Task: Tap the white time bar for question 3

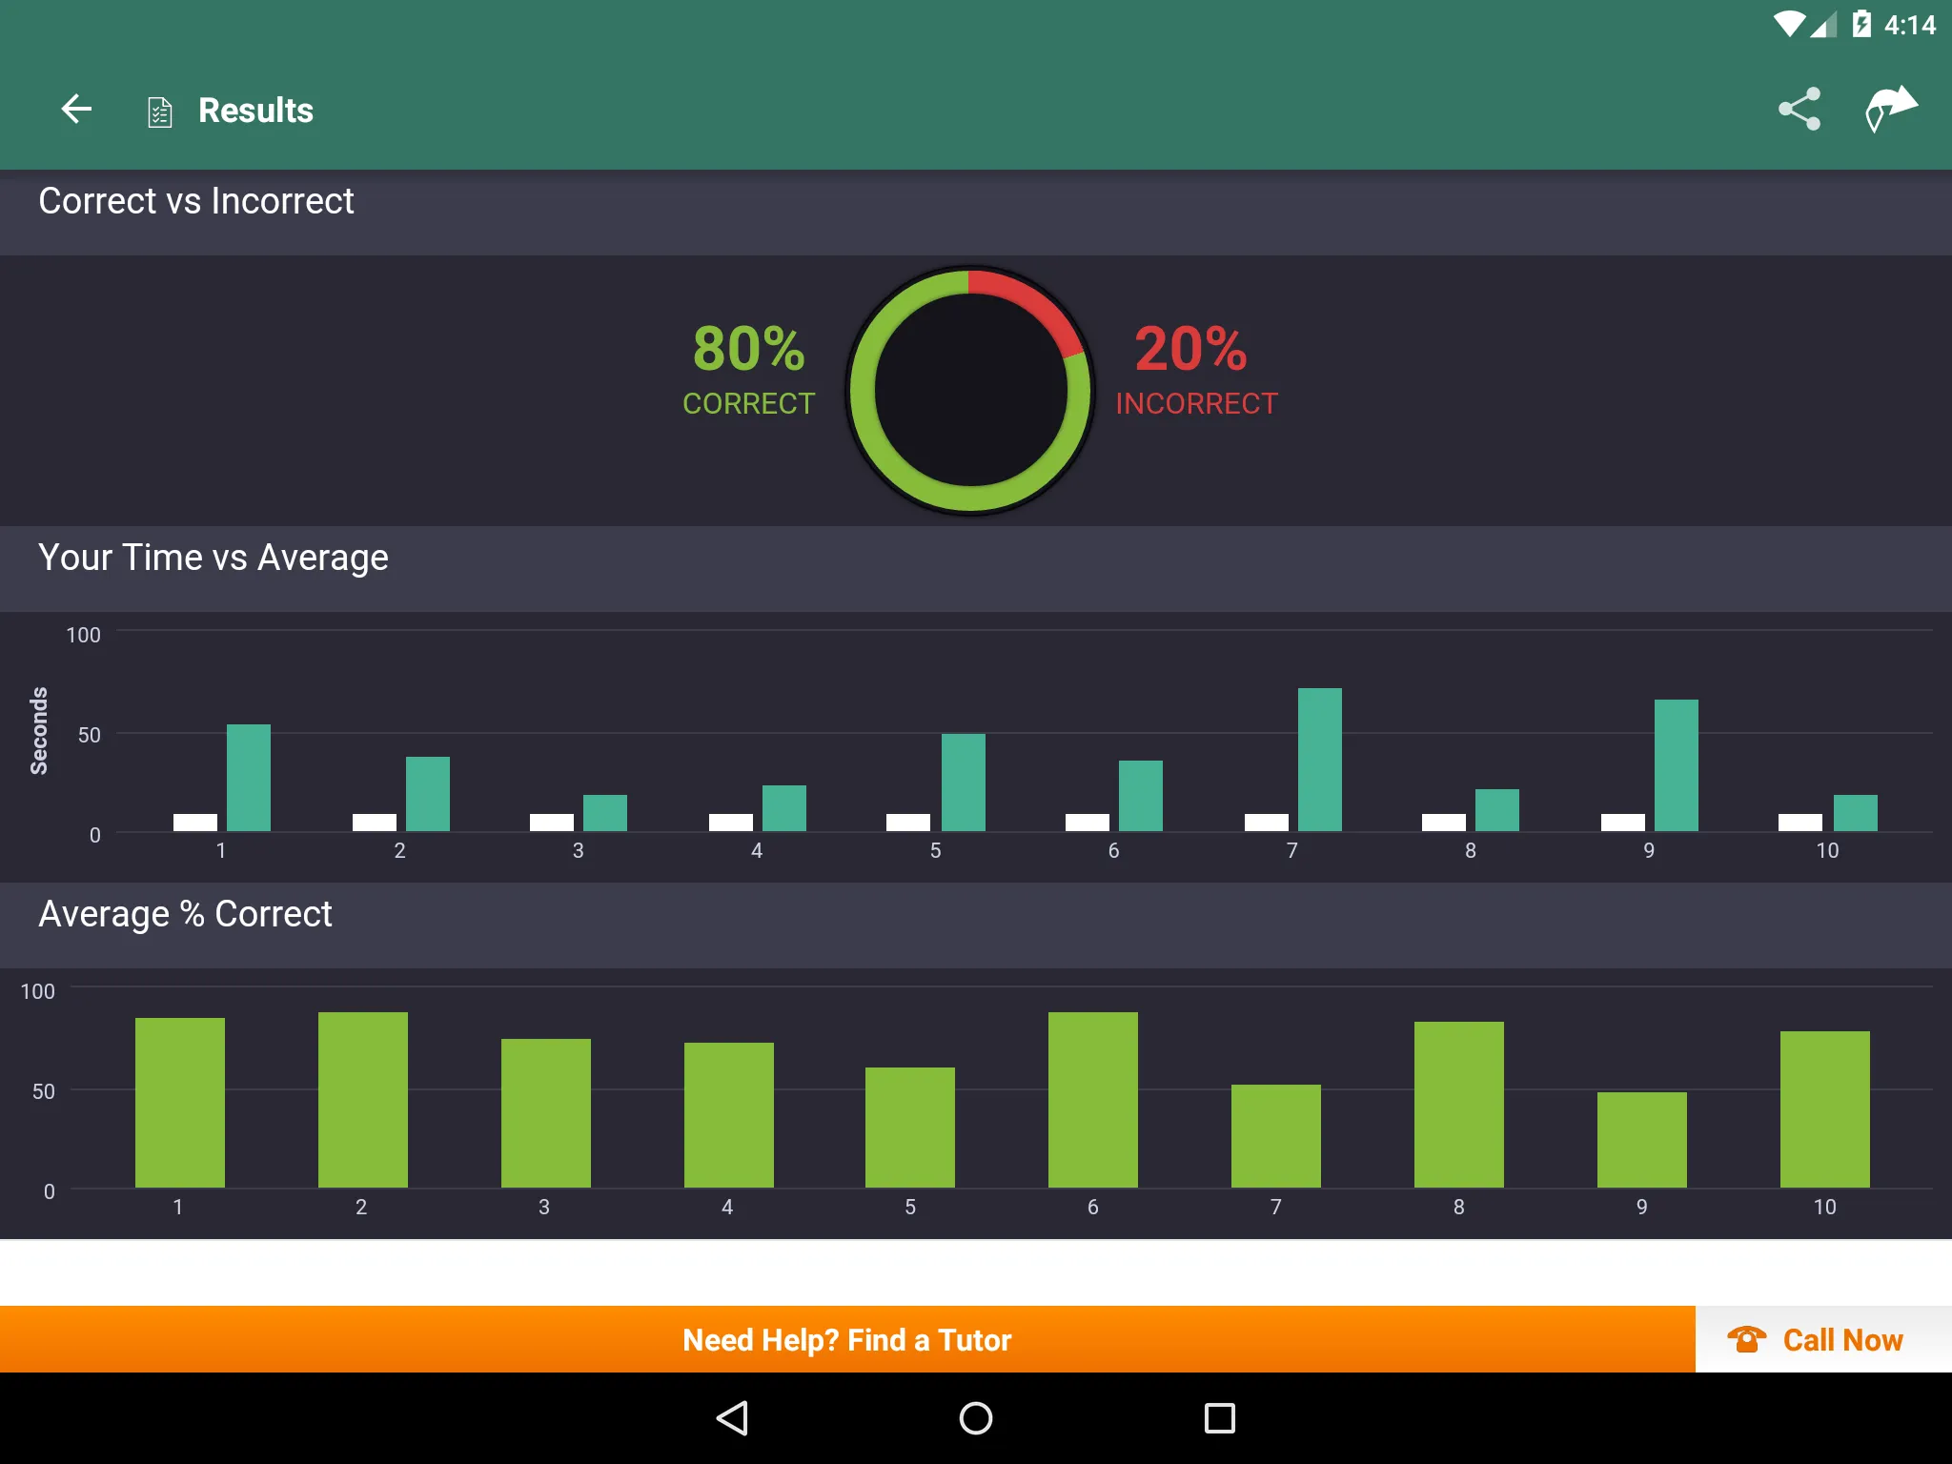Action: pyautogui.click(x=551, y=823)
